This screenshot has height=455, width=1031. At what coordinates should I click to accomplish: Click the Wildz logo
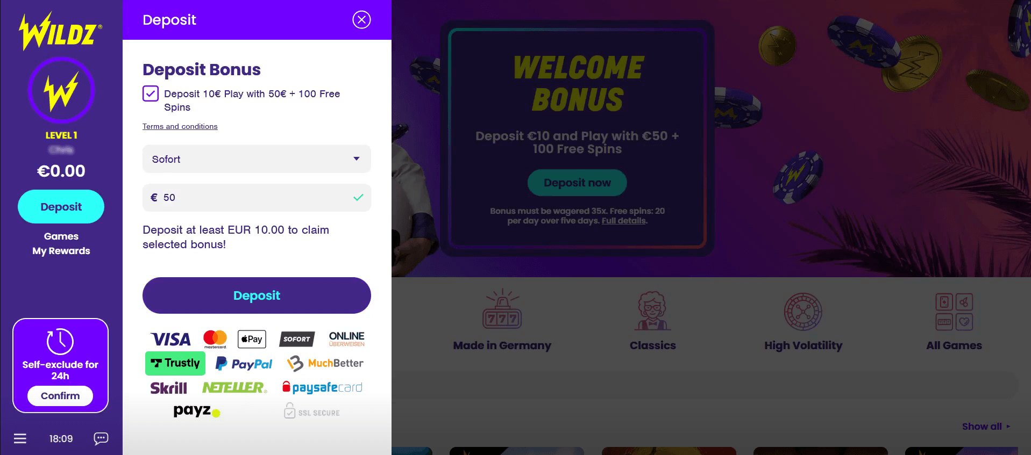coord(60,31)
